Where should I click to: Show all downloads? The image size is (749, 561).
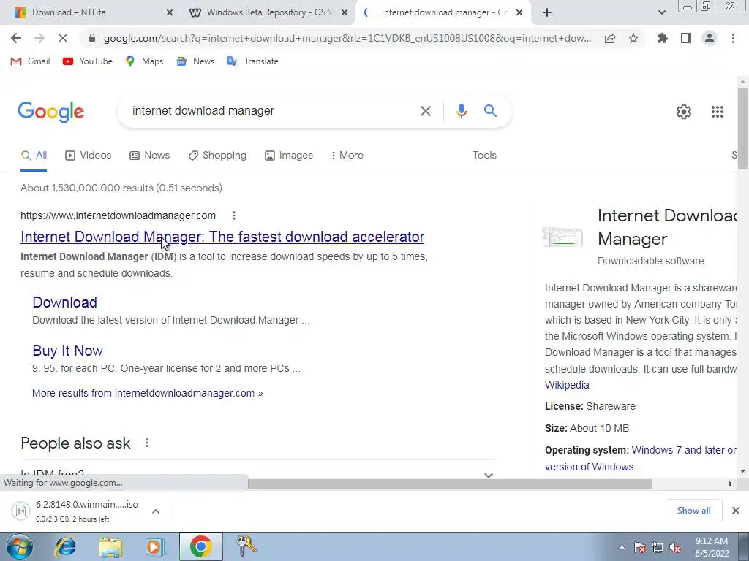tap(693, 511)
